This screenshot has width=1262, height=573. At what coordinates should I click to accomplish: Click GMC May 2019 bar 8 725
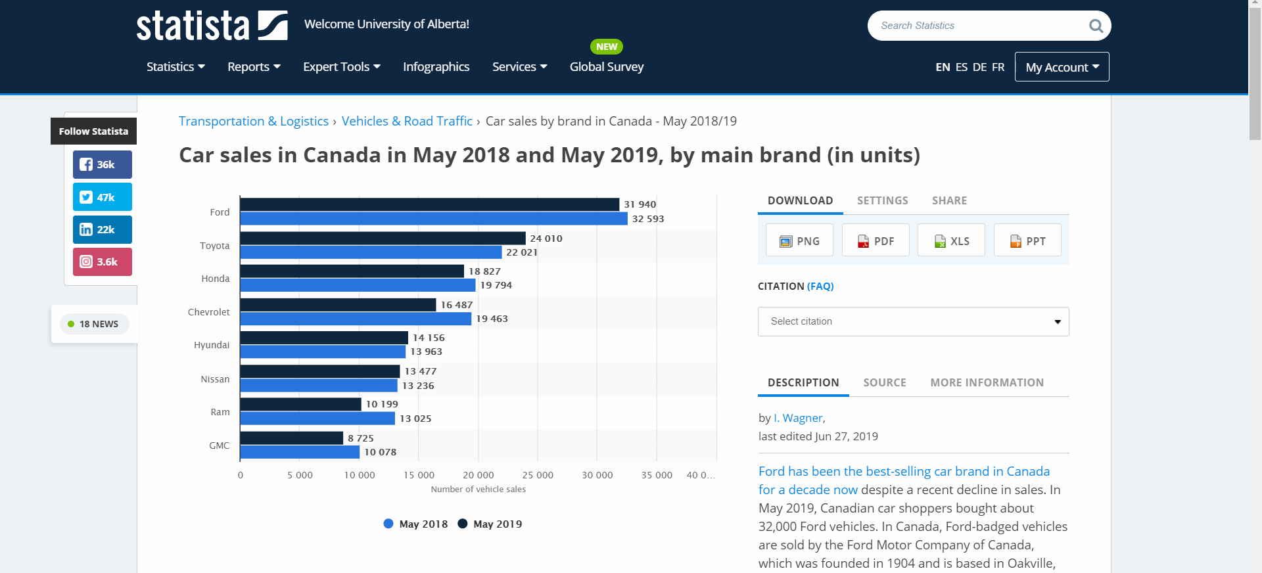pos(291,438)
